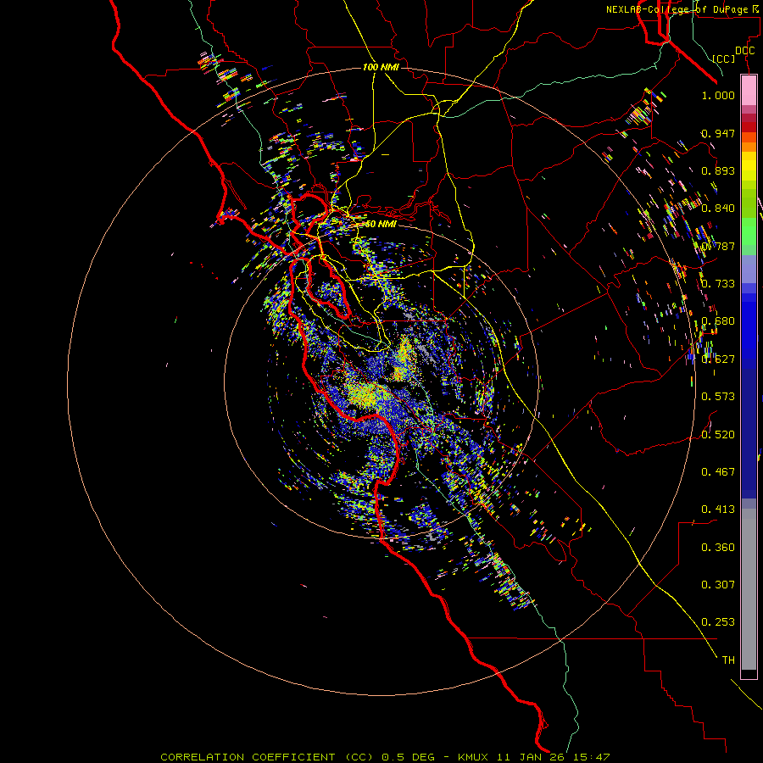
Task: Click the 0.307 scale value
Action: 718,585
